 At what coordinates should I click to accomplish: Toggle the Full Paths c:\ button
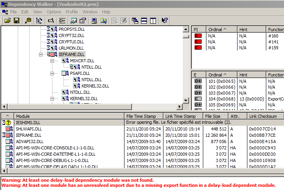point(50,20)
